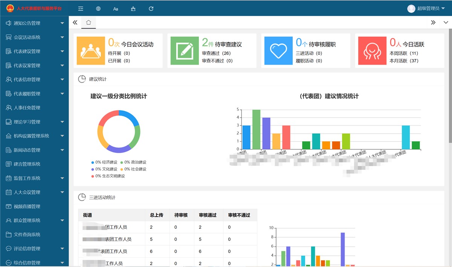Open the theme brush icon
This screenshot has width=452, height=267.
133,8
